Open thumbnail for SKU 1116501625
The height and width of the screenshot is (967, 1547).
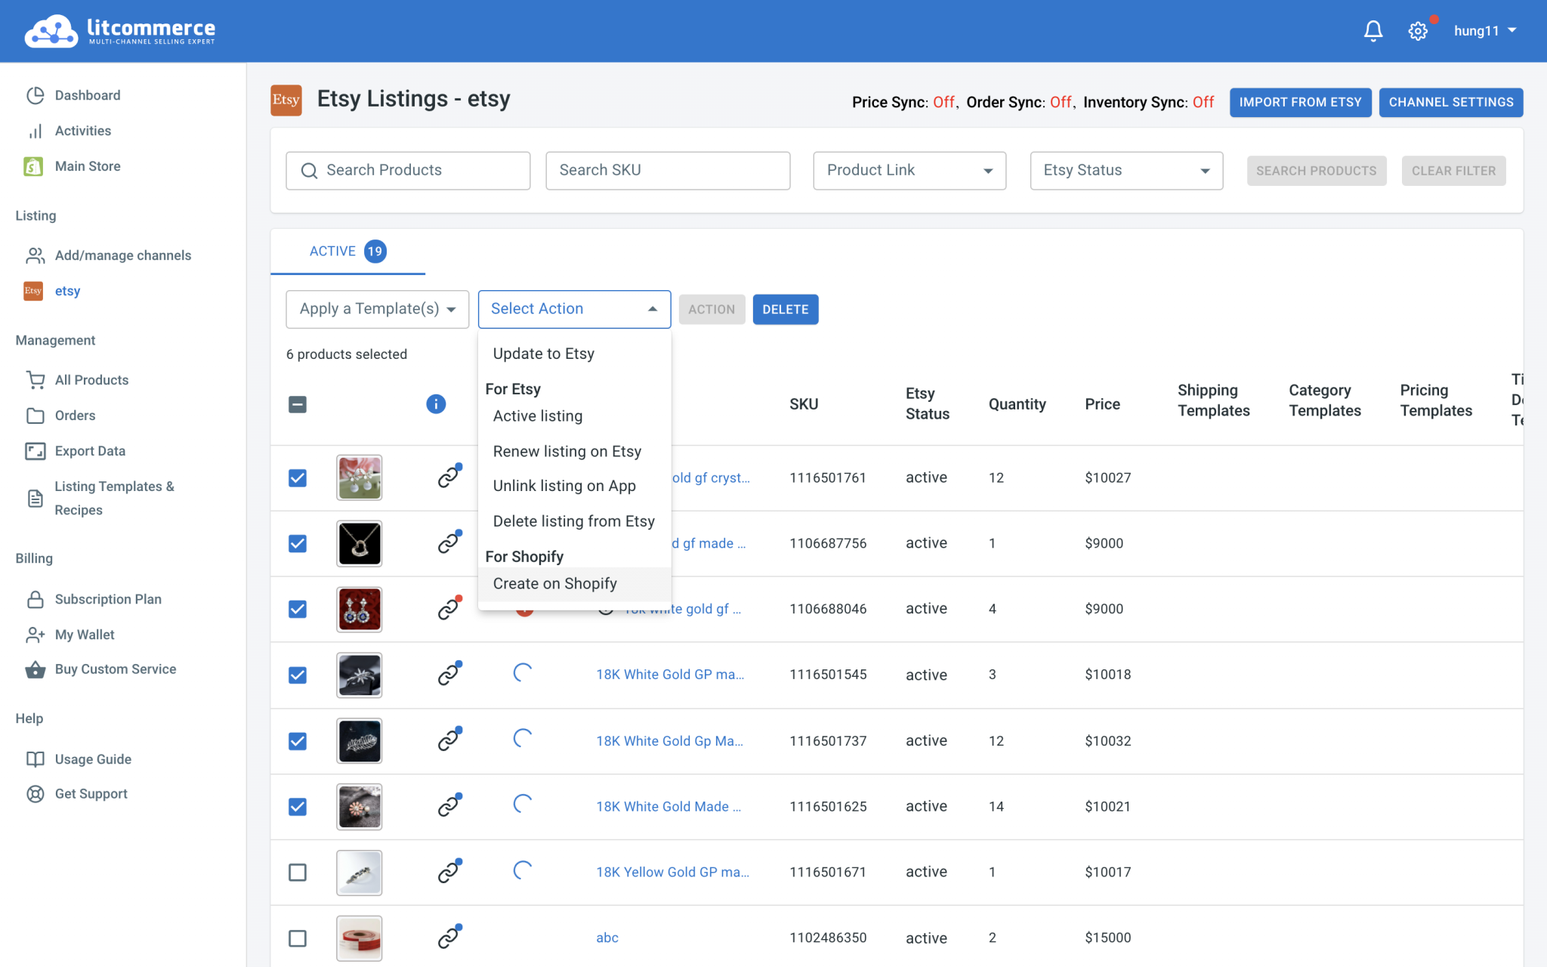(359, 806)
